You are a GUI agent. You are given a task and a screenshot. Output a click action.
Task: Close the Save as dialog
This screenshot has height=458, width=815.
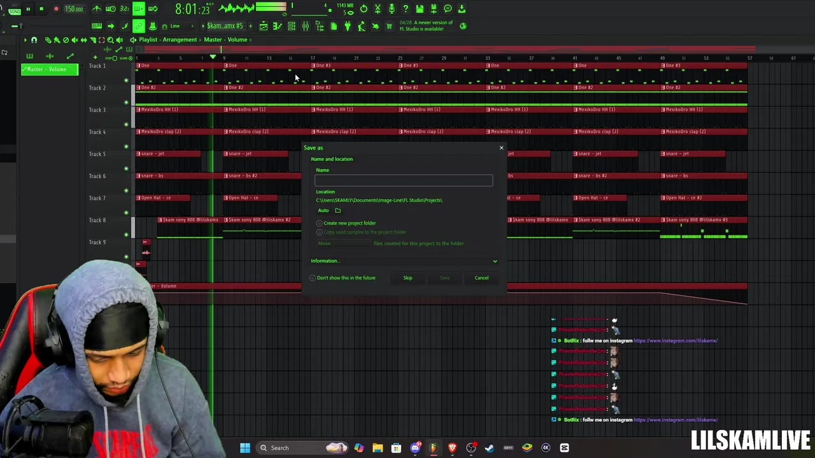point(501,148)
